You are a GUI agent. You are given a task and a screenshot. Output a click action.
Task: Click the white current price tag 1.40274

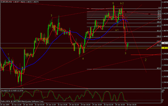pos(165,43)
